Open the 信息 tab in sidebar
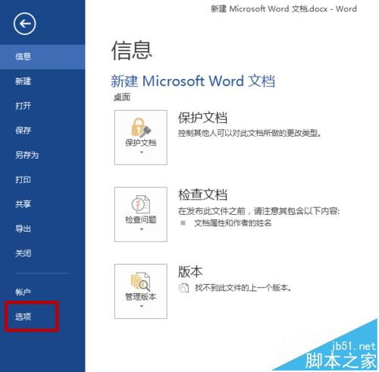 (x=42, y=57)
